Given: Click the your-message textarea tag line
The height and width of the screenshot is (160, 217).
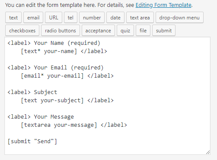Looking at the screenshot, I should click(74, 125).
